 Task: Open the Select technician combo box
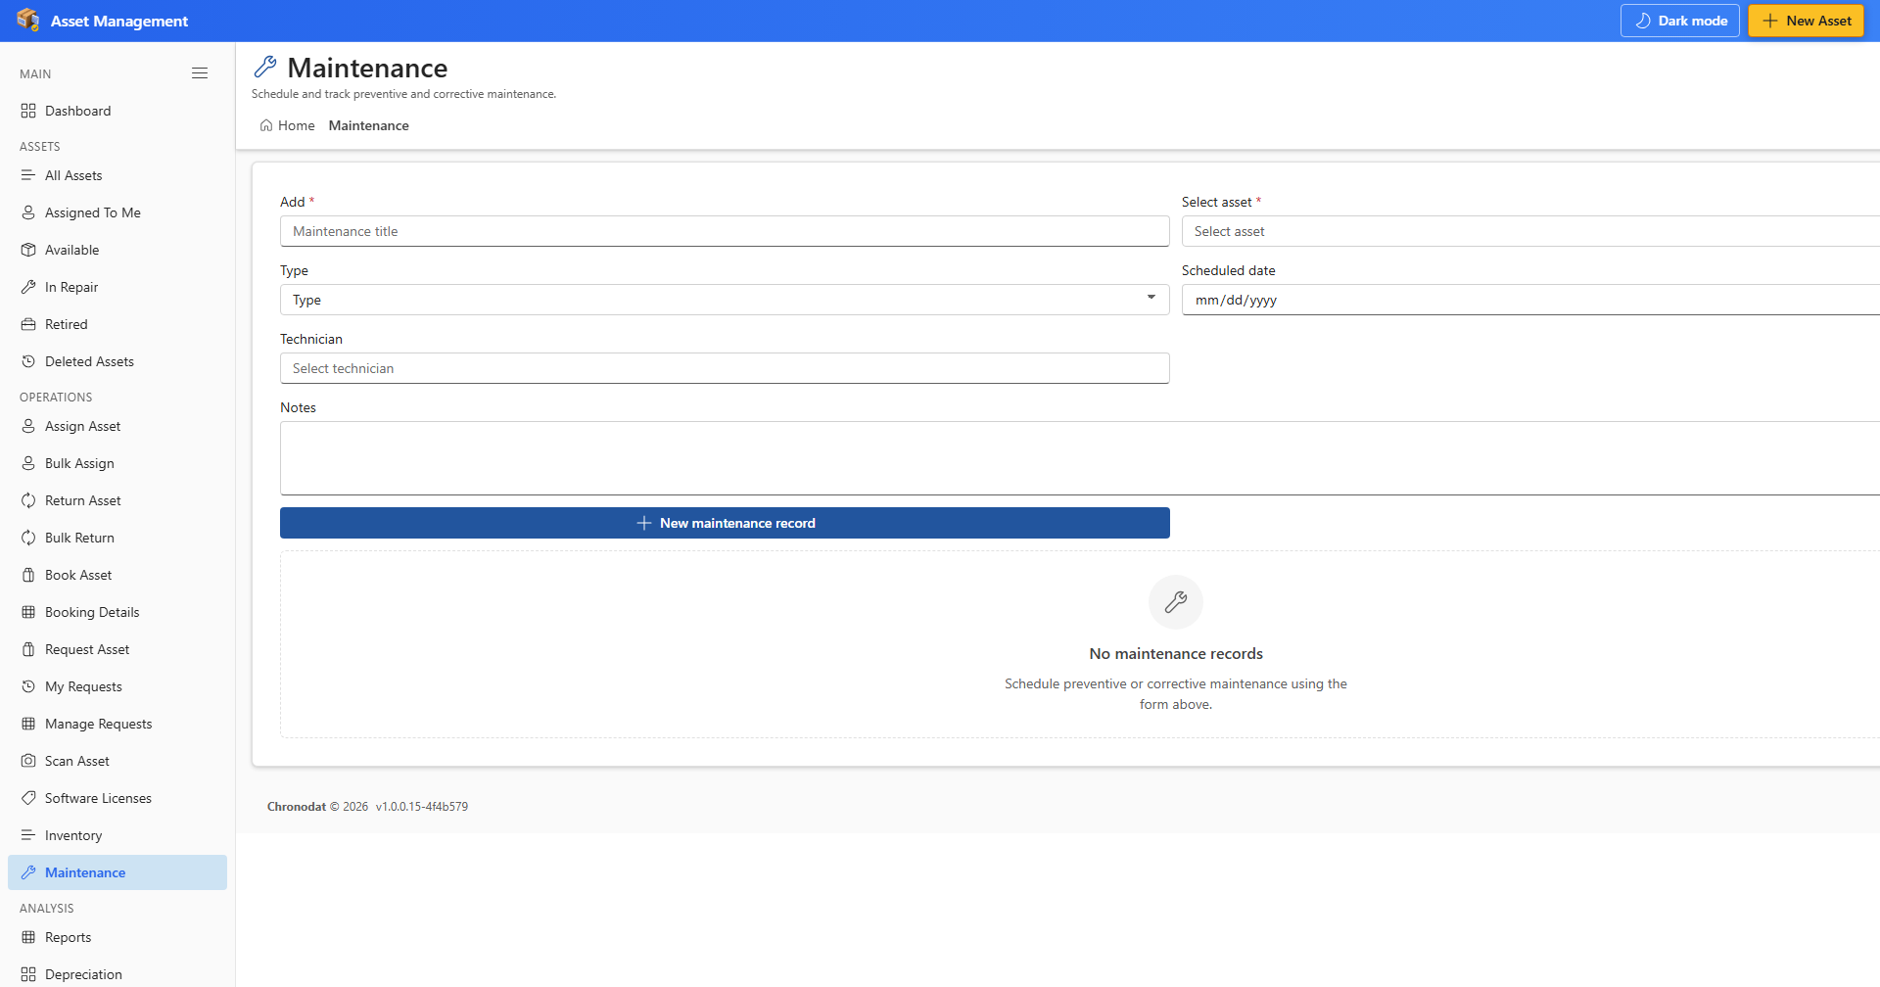[725, 368]
